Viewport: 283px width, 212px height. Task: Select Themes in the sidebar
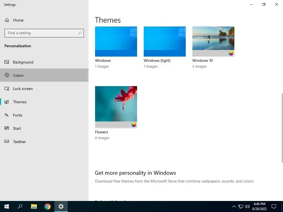click(44, 102)
